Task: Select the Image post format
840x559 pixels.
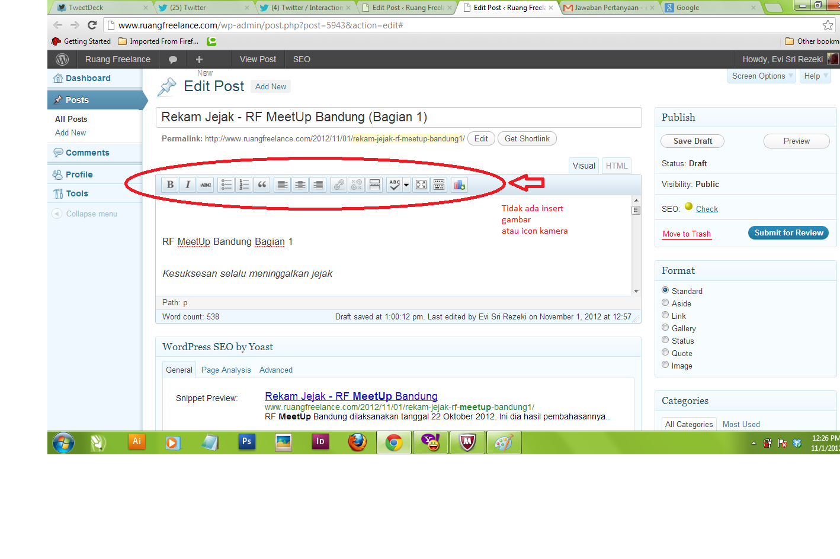Action: [665, 364]
